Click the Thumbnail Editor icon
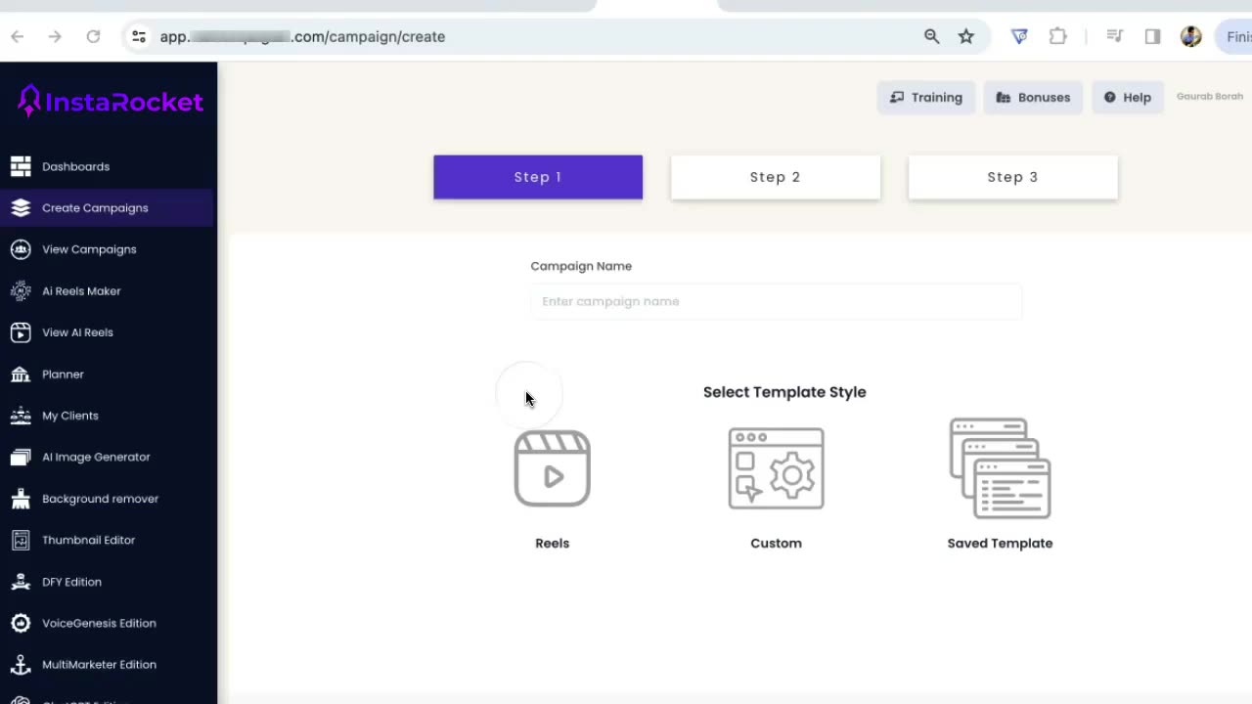This screenshot has height=704, width=1252. click(x=21, y=540)
